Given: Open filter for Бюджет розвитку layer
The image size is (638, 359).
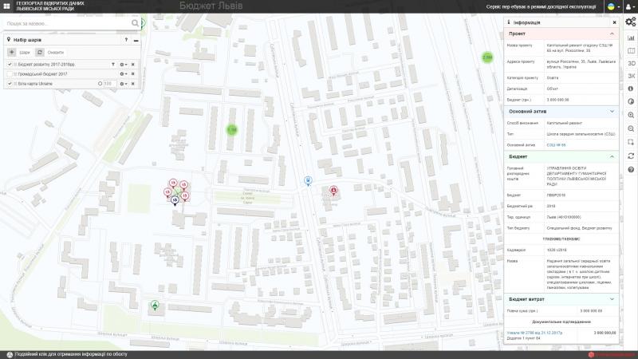Looking at the screenshot, I should click(113, 65).
